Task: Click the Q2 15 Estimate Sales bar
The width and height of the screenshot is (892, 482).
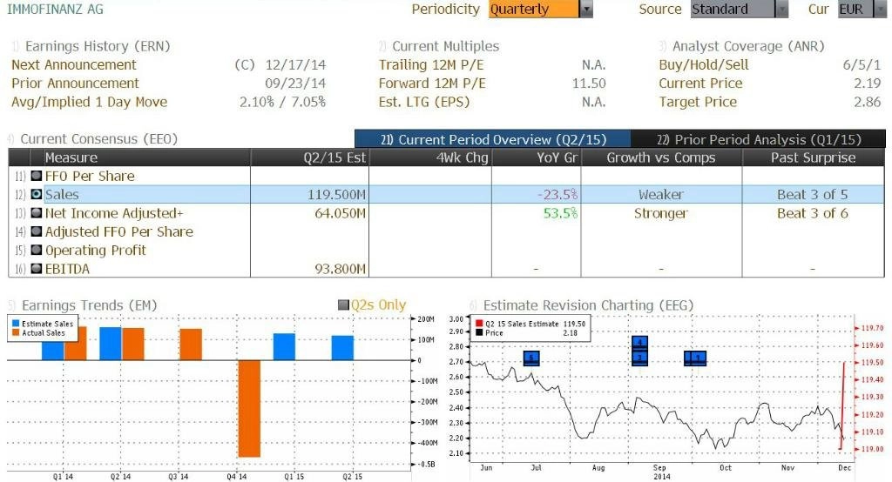Action: [342, 348]
